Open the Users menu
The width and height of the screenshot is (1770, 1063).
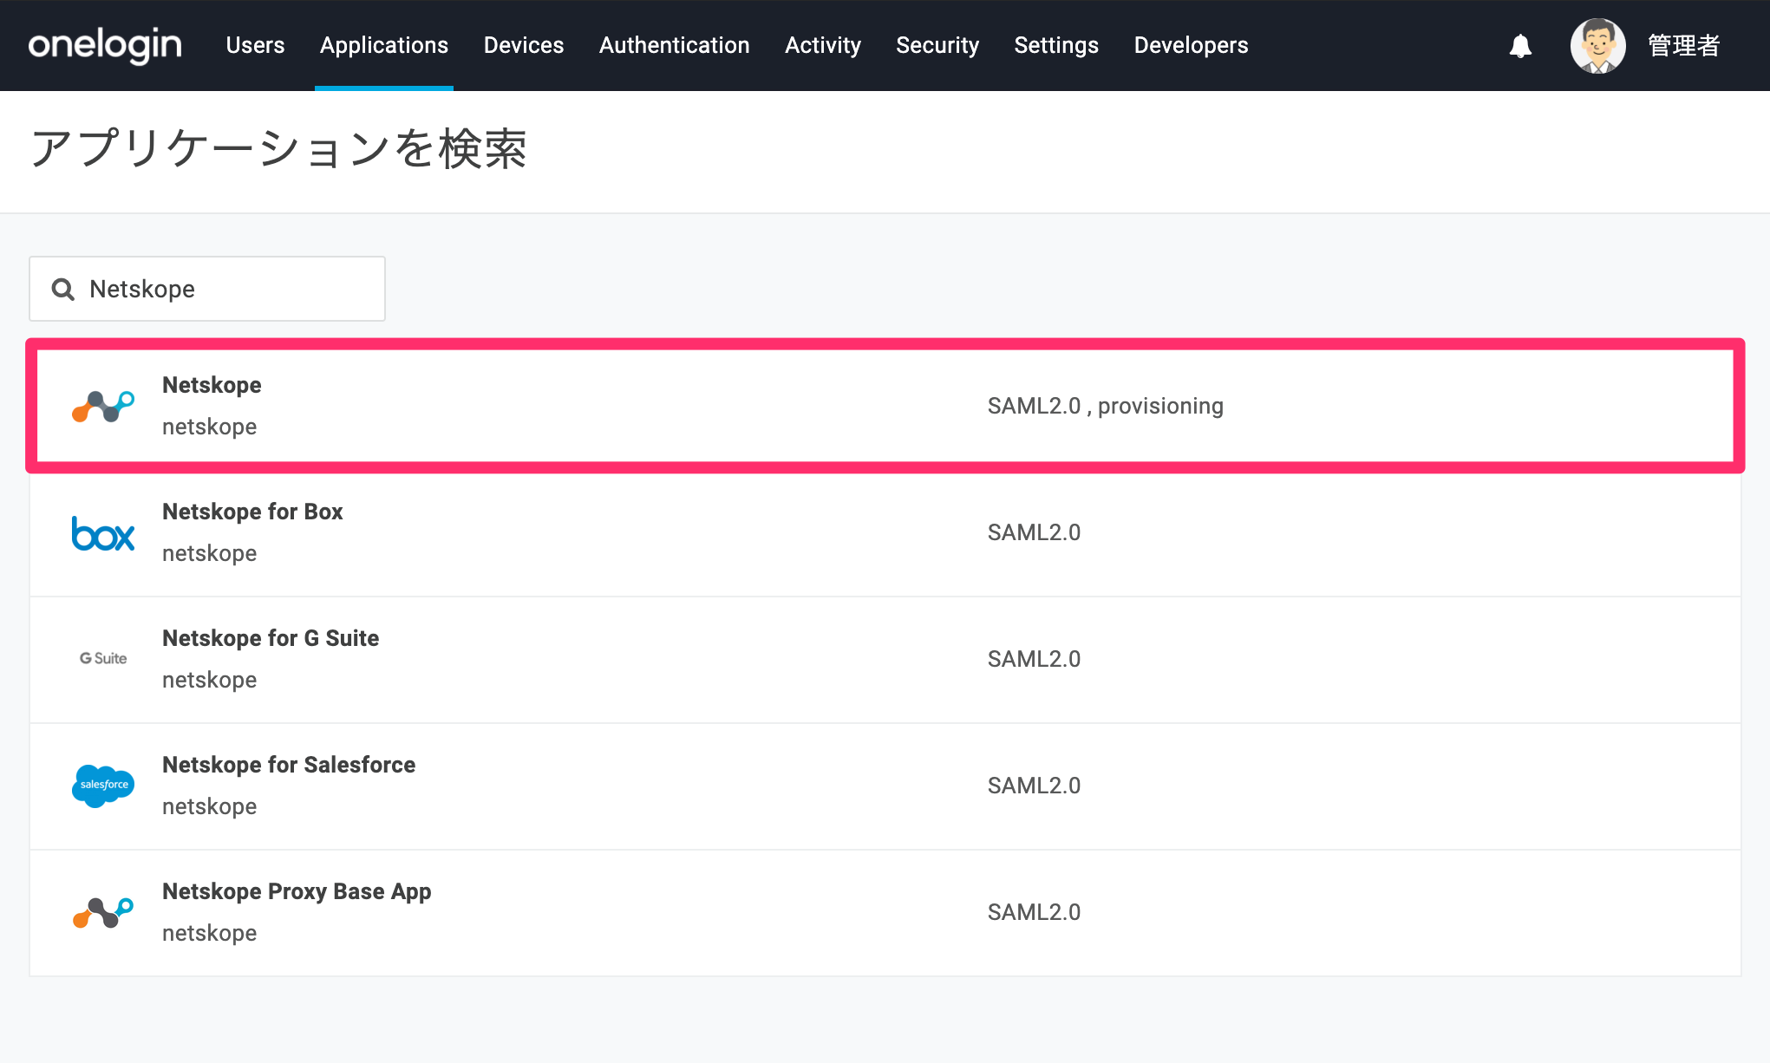255,45
